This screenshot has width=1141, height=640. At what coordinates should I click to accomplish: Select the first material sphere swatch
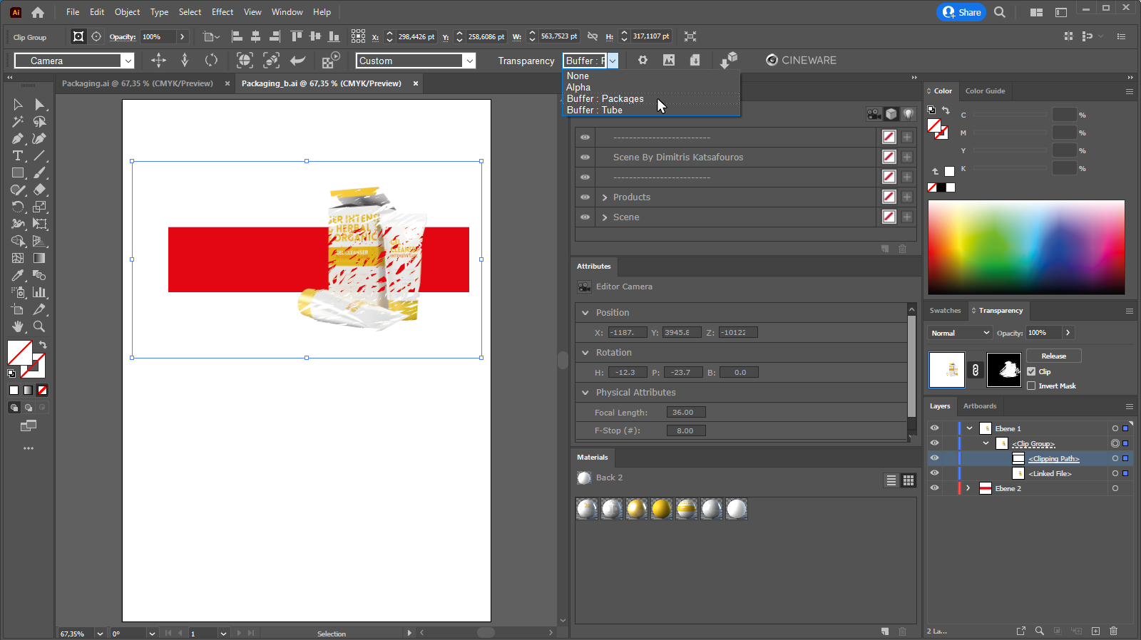(587, 509)
